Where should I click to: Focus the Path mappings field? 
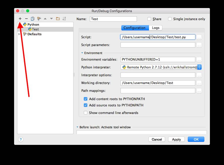(158, 91)
